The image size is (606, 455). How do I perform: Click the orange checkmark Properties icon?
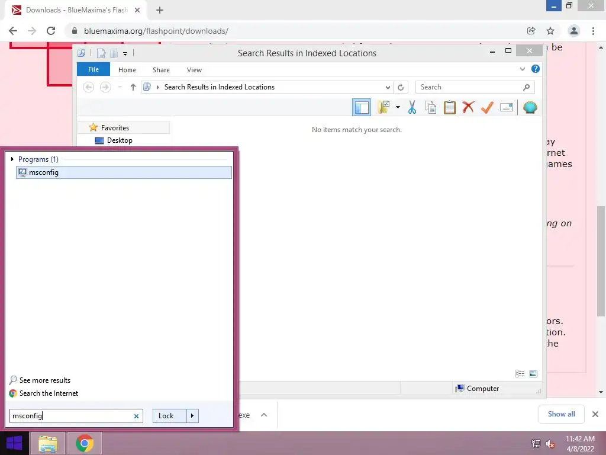(x=487, y=107)
